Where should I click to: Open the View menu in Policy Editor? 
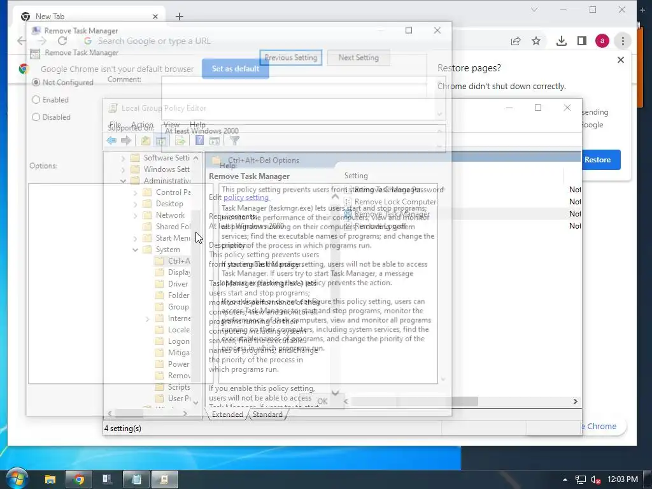[171, 125]
